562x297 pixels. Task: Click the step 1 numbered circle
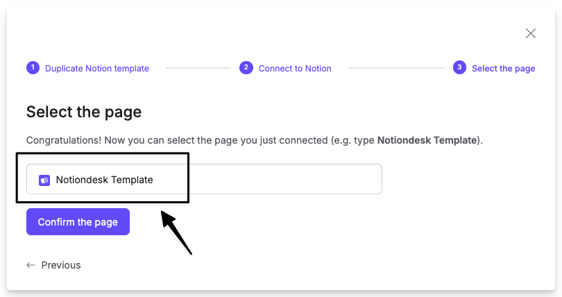tap(33, 67)
